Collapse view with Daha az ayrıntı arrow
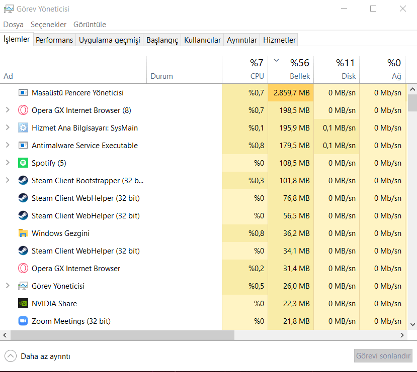 tap(11, 356)
